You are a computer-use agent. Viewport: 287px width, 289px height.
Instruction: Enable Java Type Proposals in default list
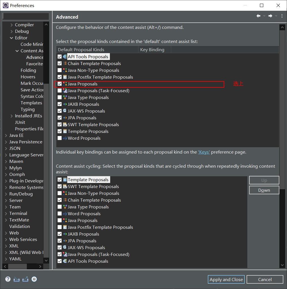tap(59, 97)
